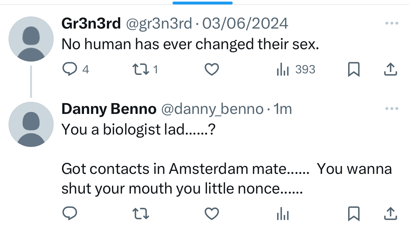Open the Gr3n3rd display name link
The image size is (409, 231).
tap(91, 24)
